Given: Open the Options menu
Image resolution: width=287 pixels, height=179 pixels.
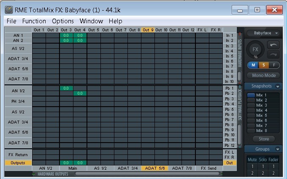Looking at the screenshot, I should [x=63, y=21].
